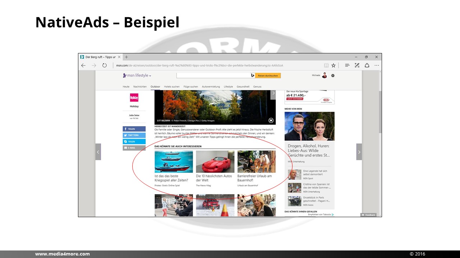The height and width of the screenshot is (258, 460).
Task: Click the Reisen durchsuchen button
Action: (268, 76)
